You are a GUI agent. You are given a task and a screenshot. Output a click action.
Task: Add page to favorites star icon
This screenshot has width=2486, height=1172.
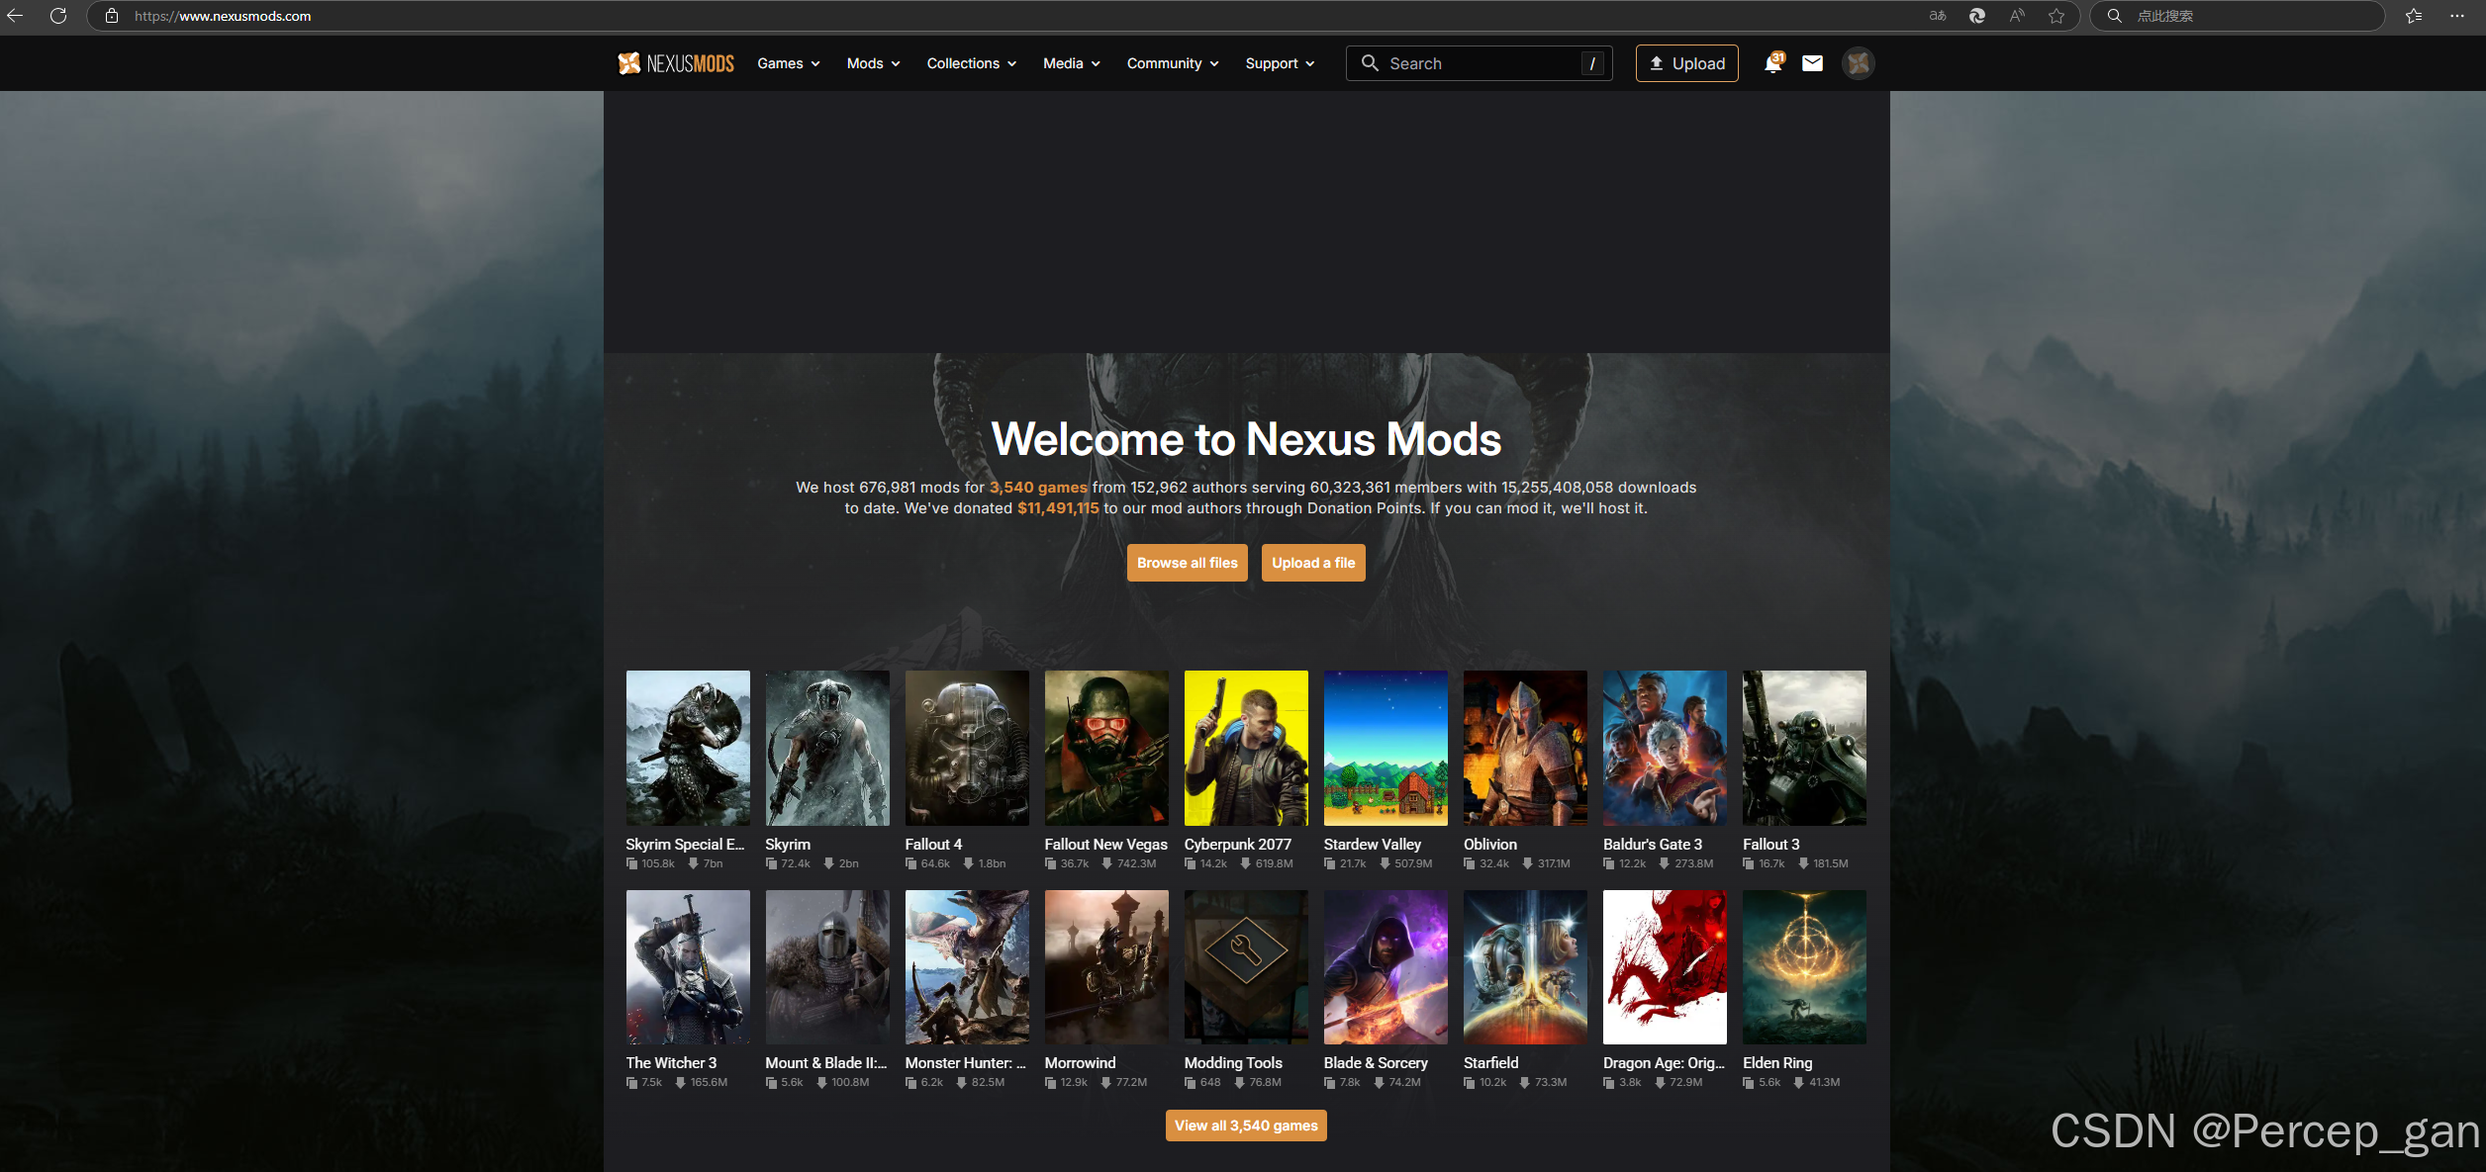2056,16
